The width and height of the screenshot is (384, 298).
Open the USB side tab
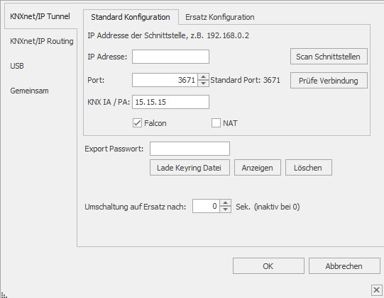(17, 66)
